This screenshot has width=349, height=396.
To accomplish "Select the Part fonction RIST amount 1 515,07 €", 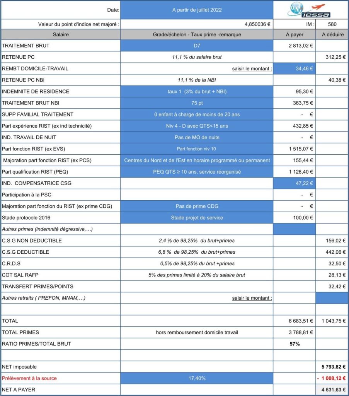I will pyautogui.click(x=301, y=149).
